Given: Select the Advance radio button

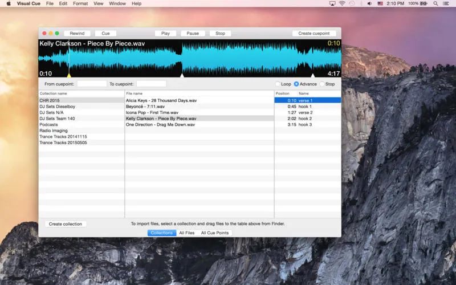Looking at the screenshot, I should point(296,84).
